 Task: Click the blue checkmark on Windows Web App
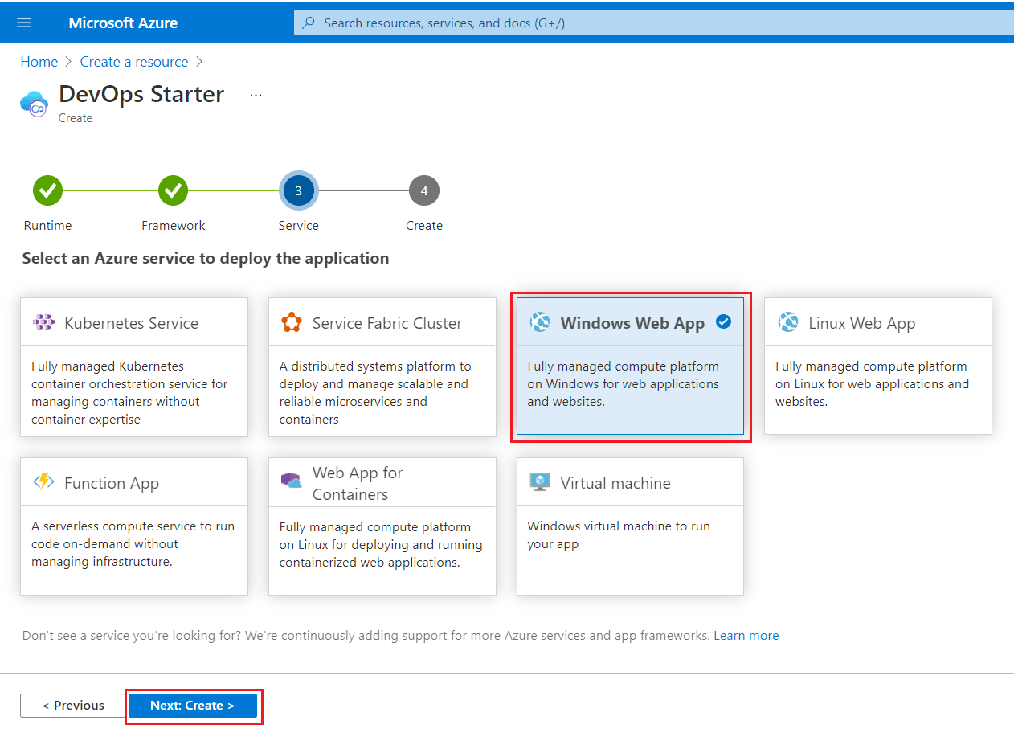[723, 321]
